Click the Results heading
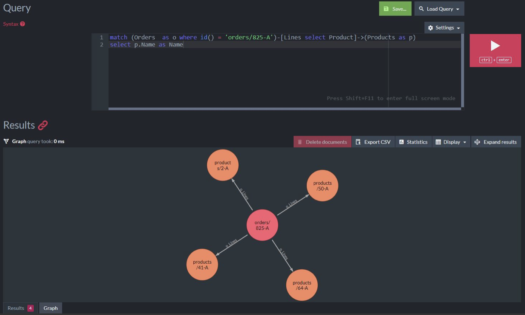The image size is (525, 315). (19, 125)
